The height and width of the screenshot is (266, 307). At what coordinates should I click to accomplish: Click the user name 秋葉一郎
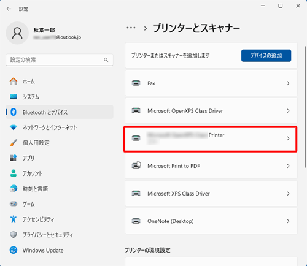tap(44, 30)
